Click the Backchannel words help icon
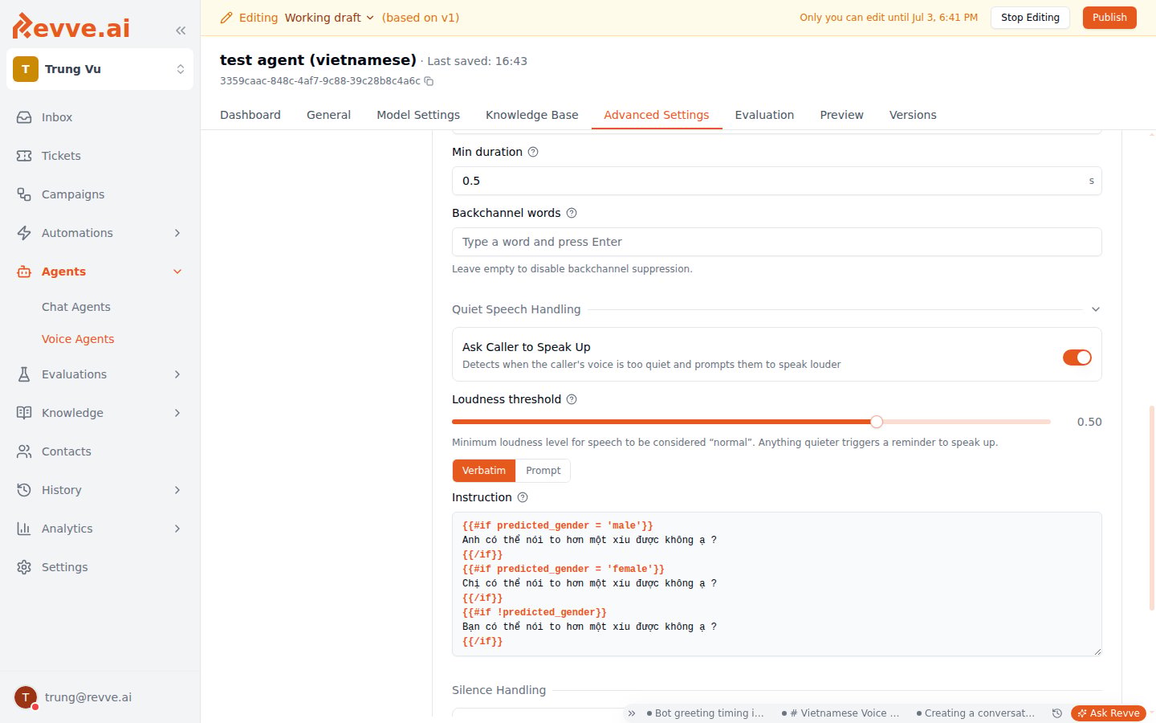1156x723 pixels. coord(572,213)
